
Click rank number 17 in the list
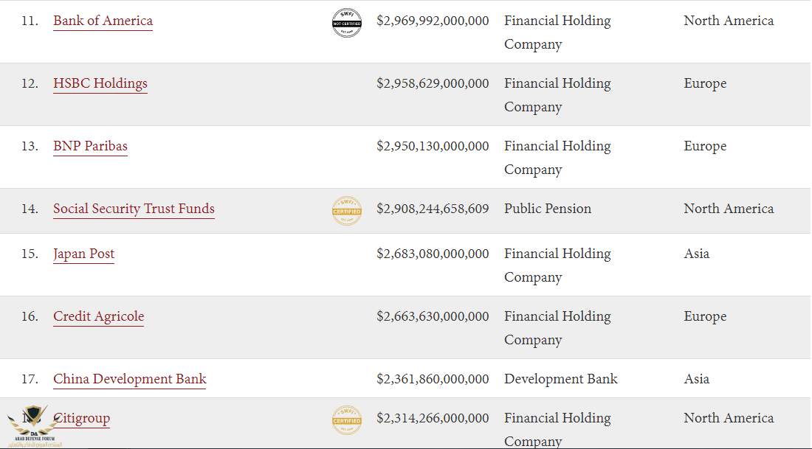30,379
